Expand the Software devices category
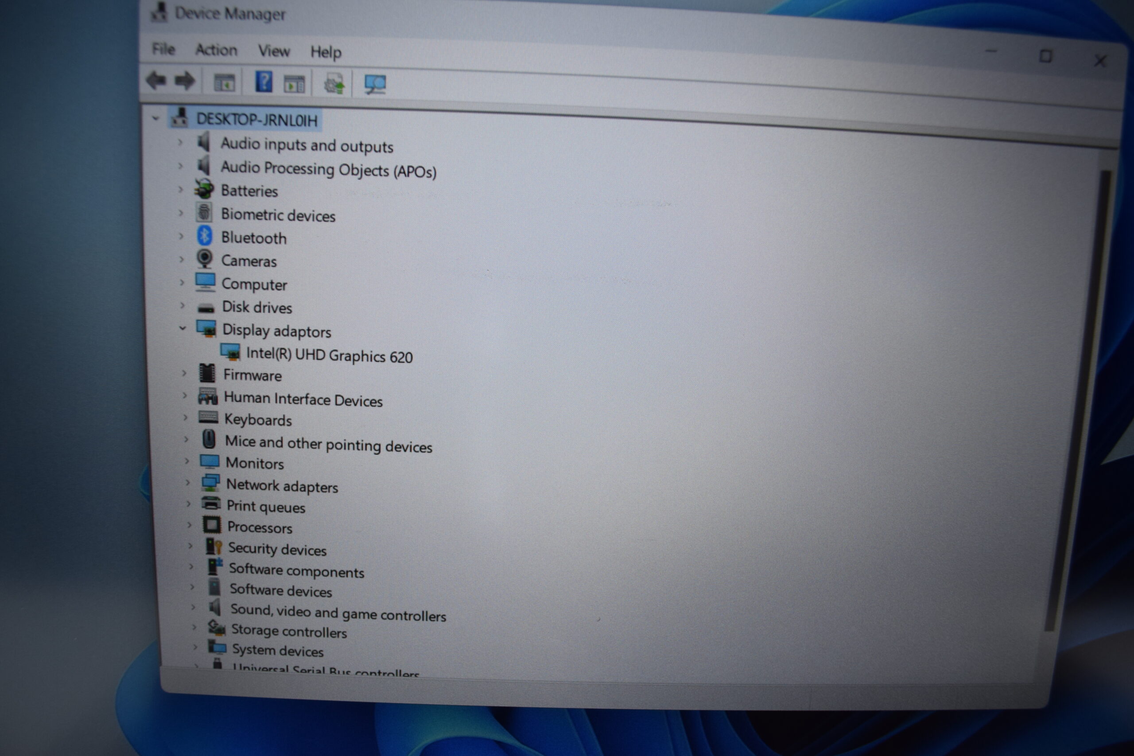Screen dimensions: 1134x756 coord(192,587)
